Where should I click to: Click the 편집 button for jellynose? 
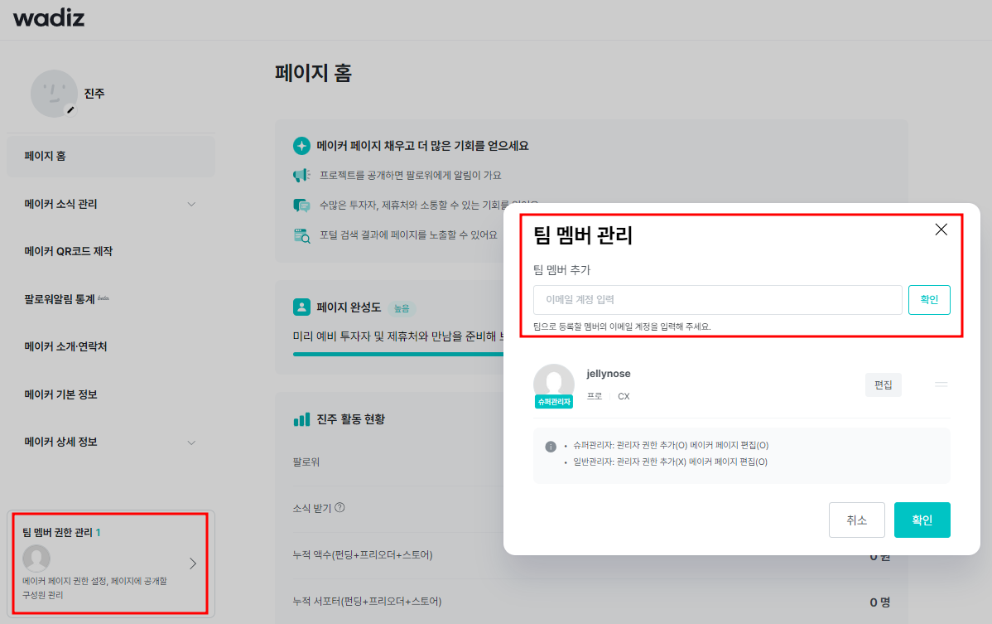883,385
